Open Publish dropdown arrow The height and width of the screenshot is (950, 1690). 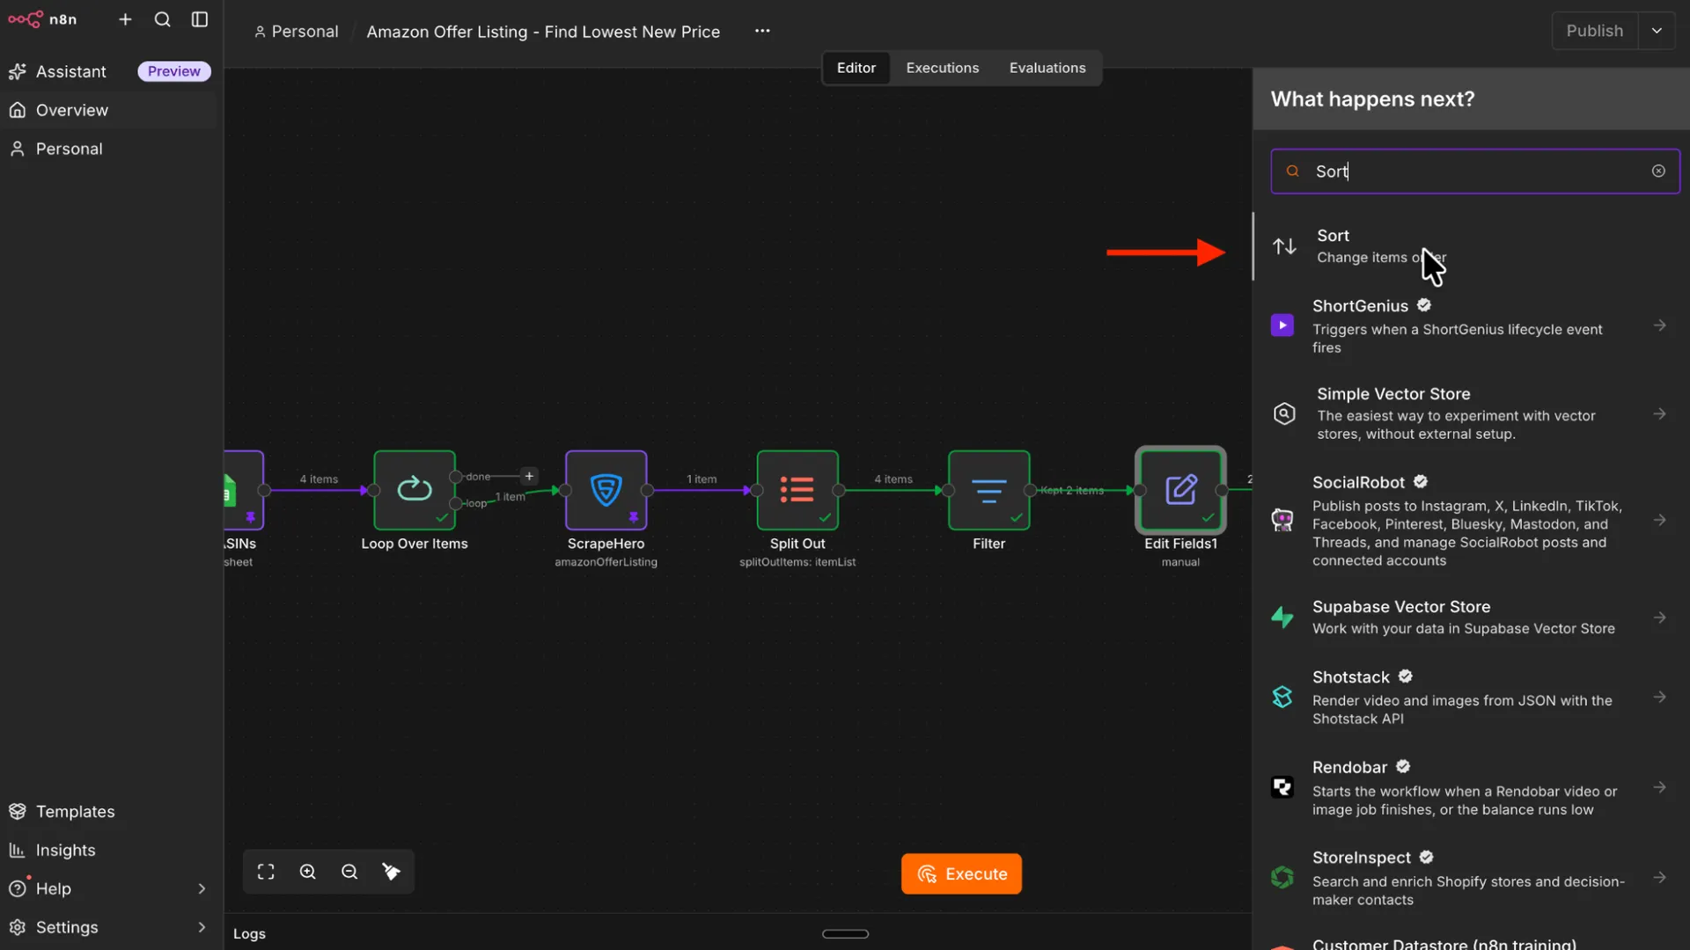tap(1657, 31)
